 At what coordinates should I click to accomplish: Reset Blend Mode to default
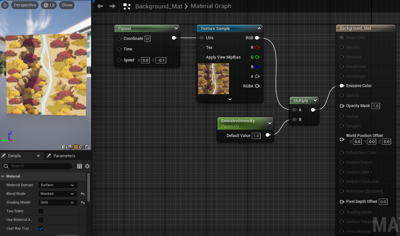click(x=83, y=194)
